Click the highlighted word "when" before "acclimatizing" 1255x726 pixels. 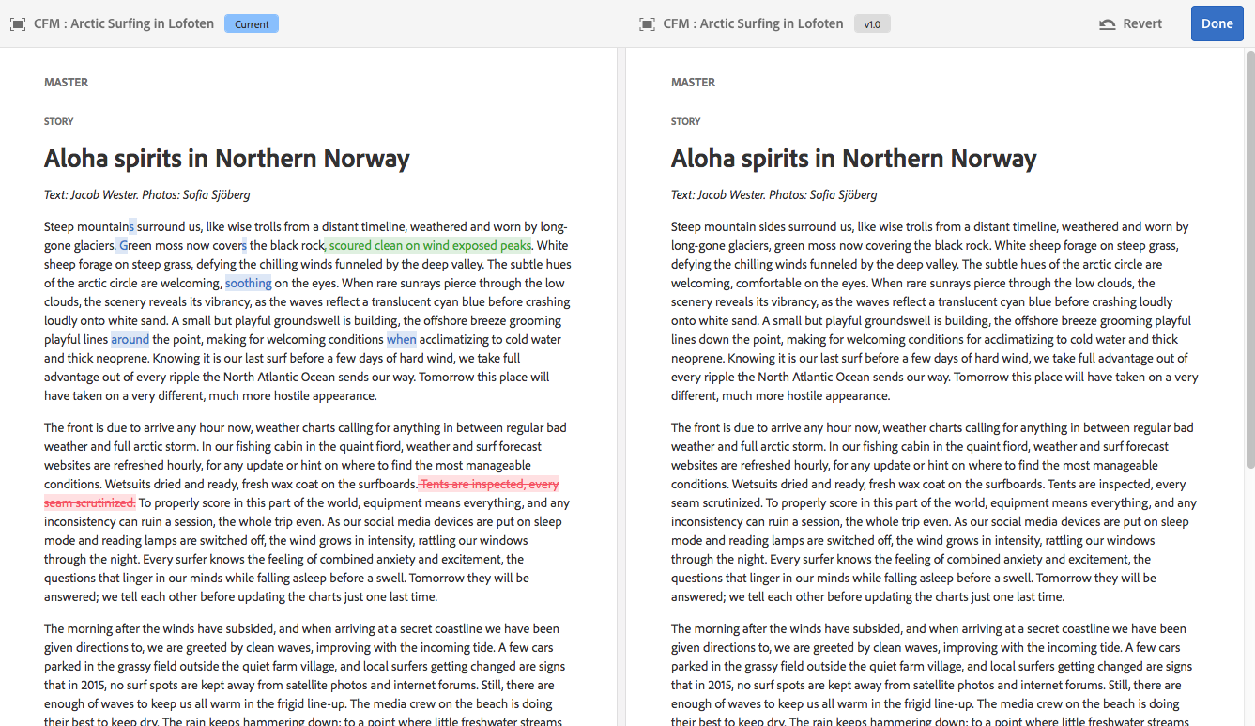402,340
